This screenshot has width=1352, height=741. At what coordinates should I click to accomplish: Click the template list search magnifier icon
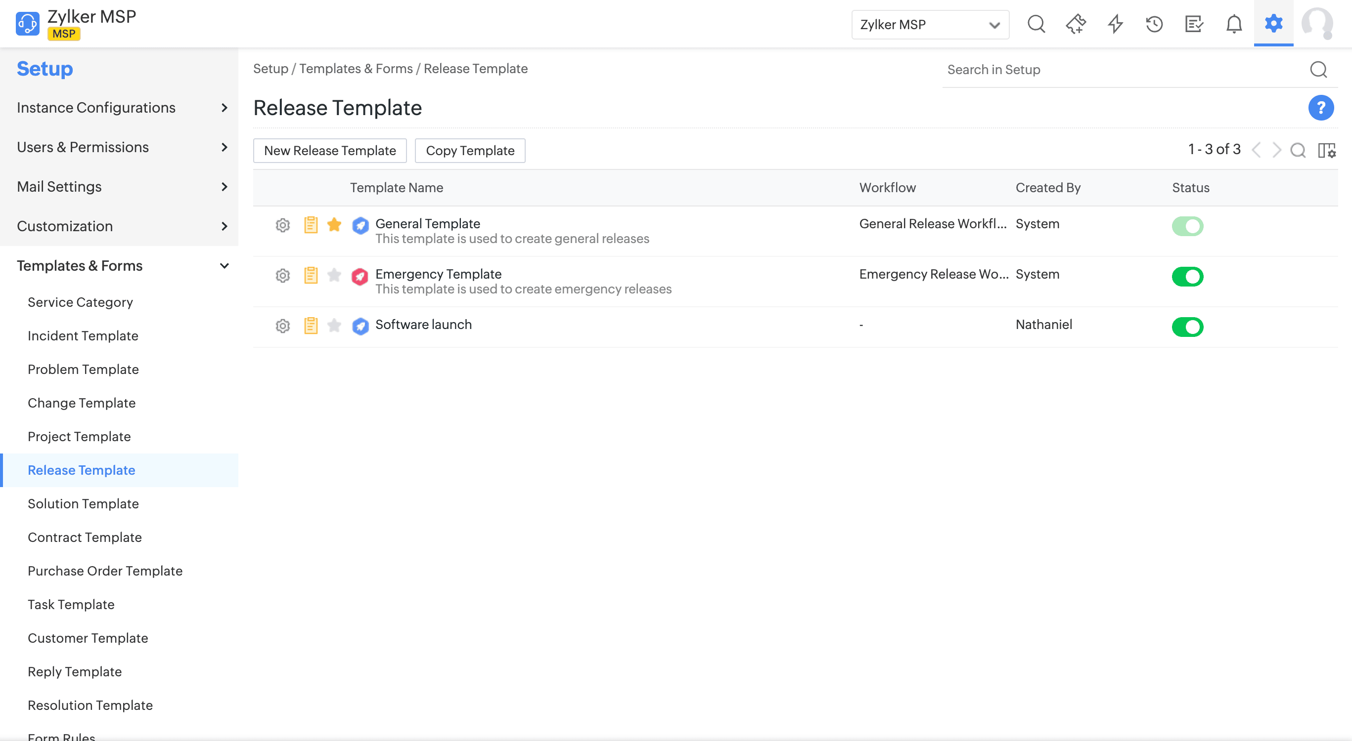[1298, 151]
